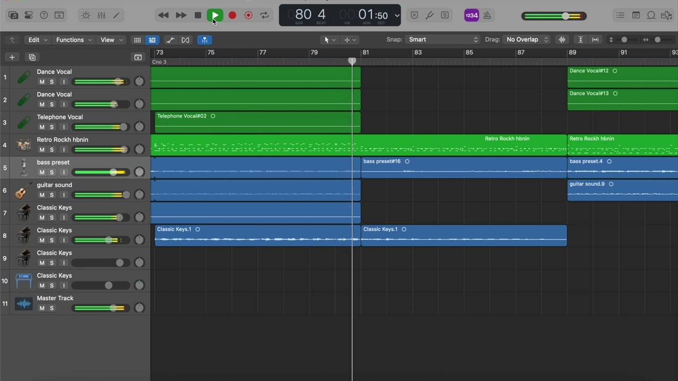Screen dimensions: 678x381
Task: Toggle Catch Playhead button
Action: pos(204,40)
